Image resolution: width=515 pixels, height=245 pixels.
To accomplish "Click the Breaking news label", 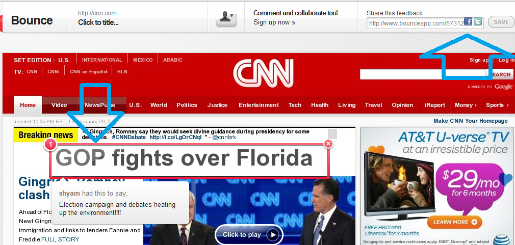I will coord(46,135).
